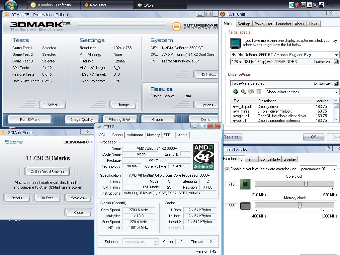Click the CPU-Z title bar icon
Screen dimensions: 340x255
coord(98,127)
